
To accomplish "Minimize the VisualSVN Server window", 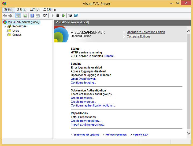I will [x=171, y=3].
